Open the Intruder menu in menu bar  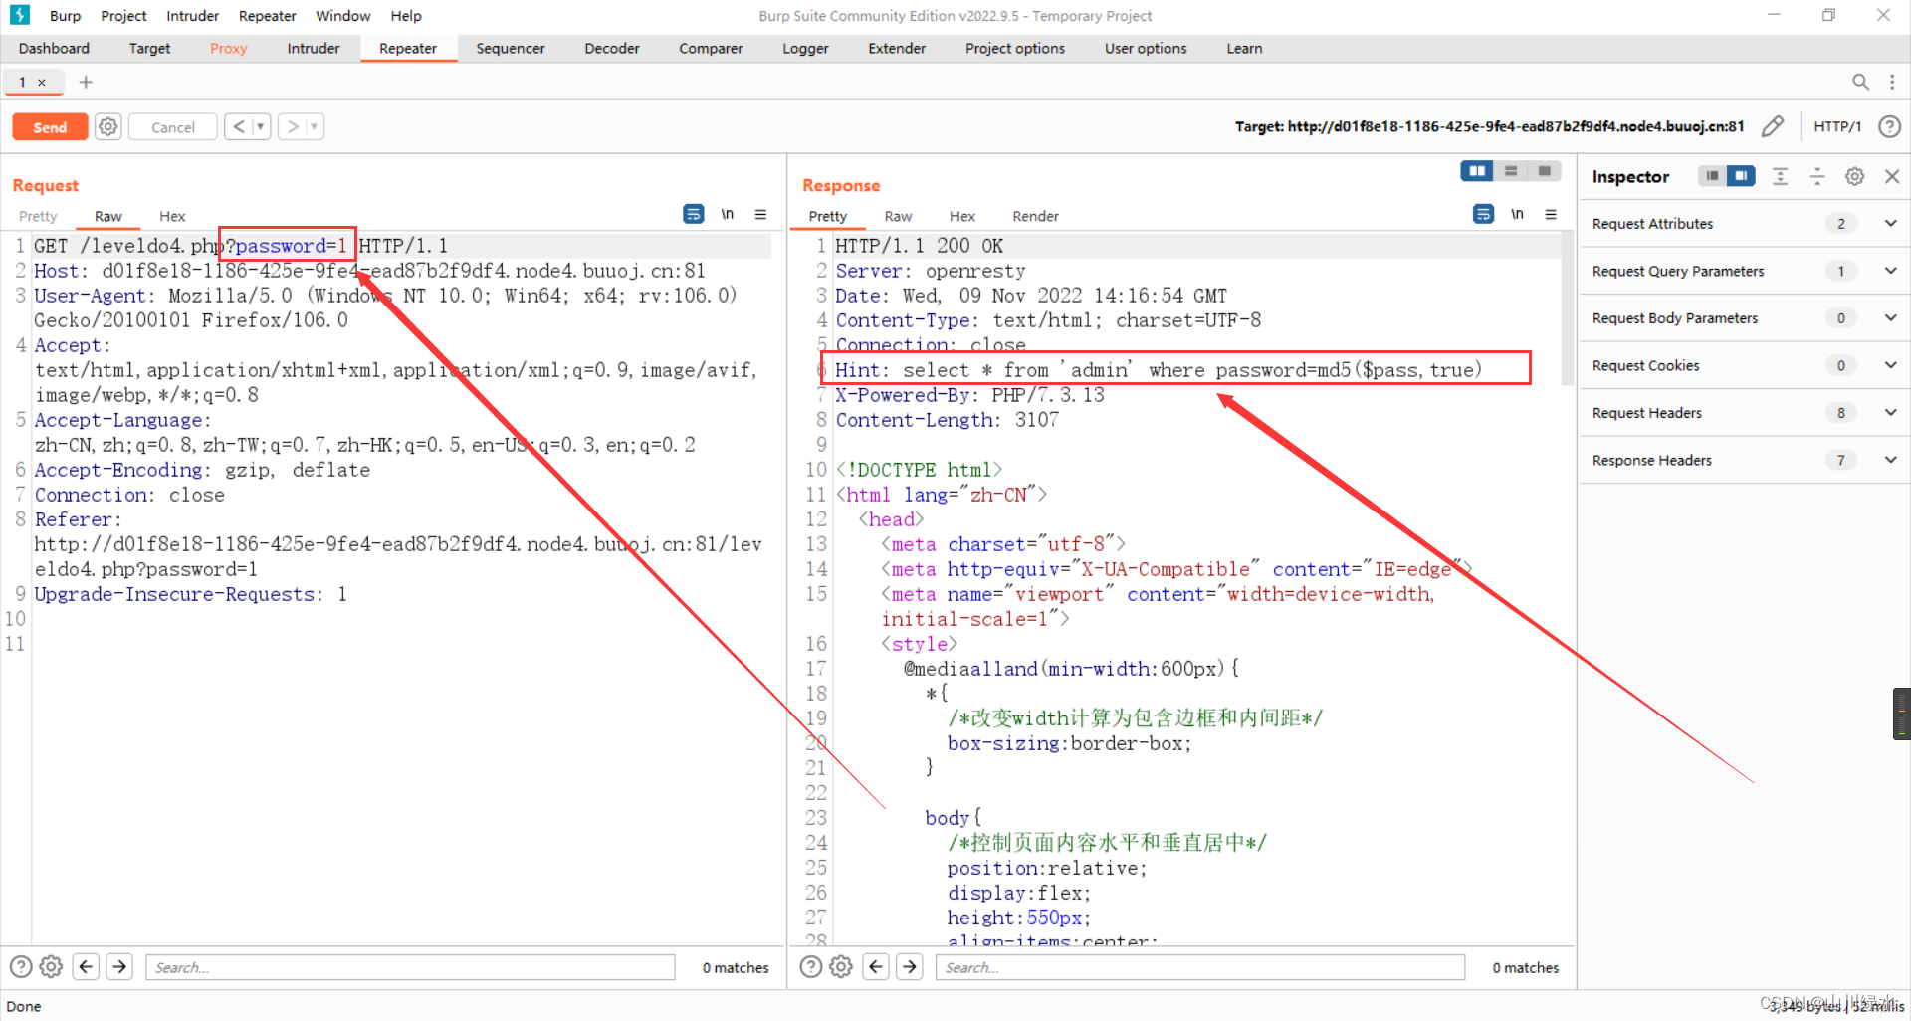(x=192, y=16)
